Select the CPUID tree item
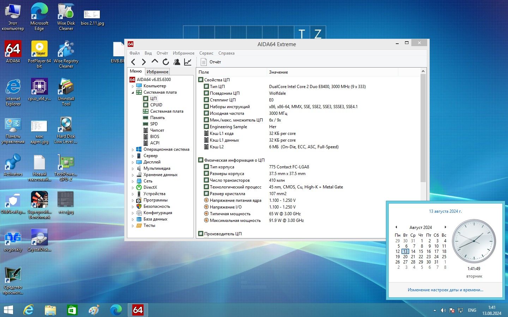Image resolution: width=508 pixels, height=317 pixels. (x=156, y=105)
